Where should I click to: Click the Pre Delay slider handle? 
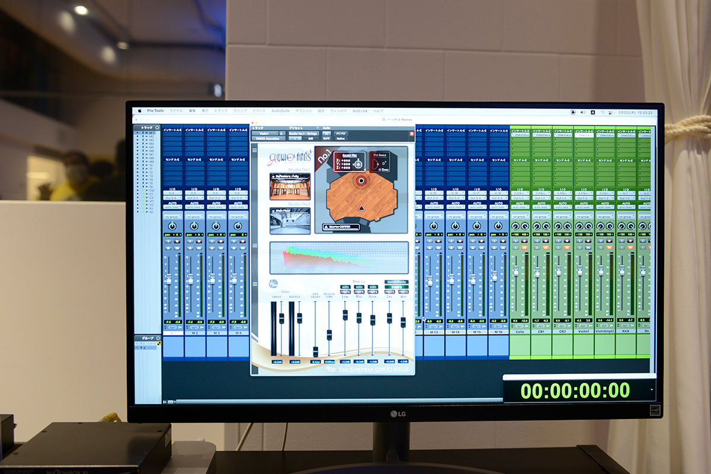(316, 352)
